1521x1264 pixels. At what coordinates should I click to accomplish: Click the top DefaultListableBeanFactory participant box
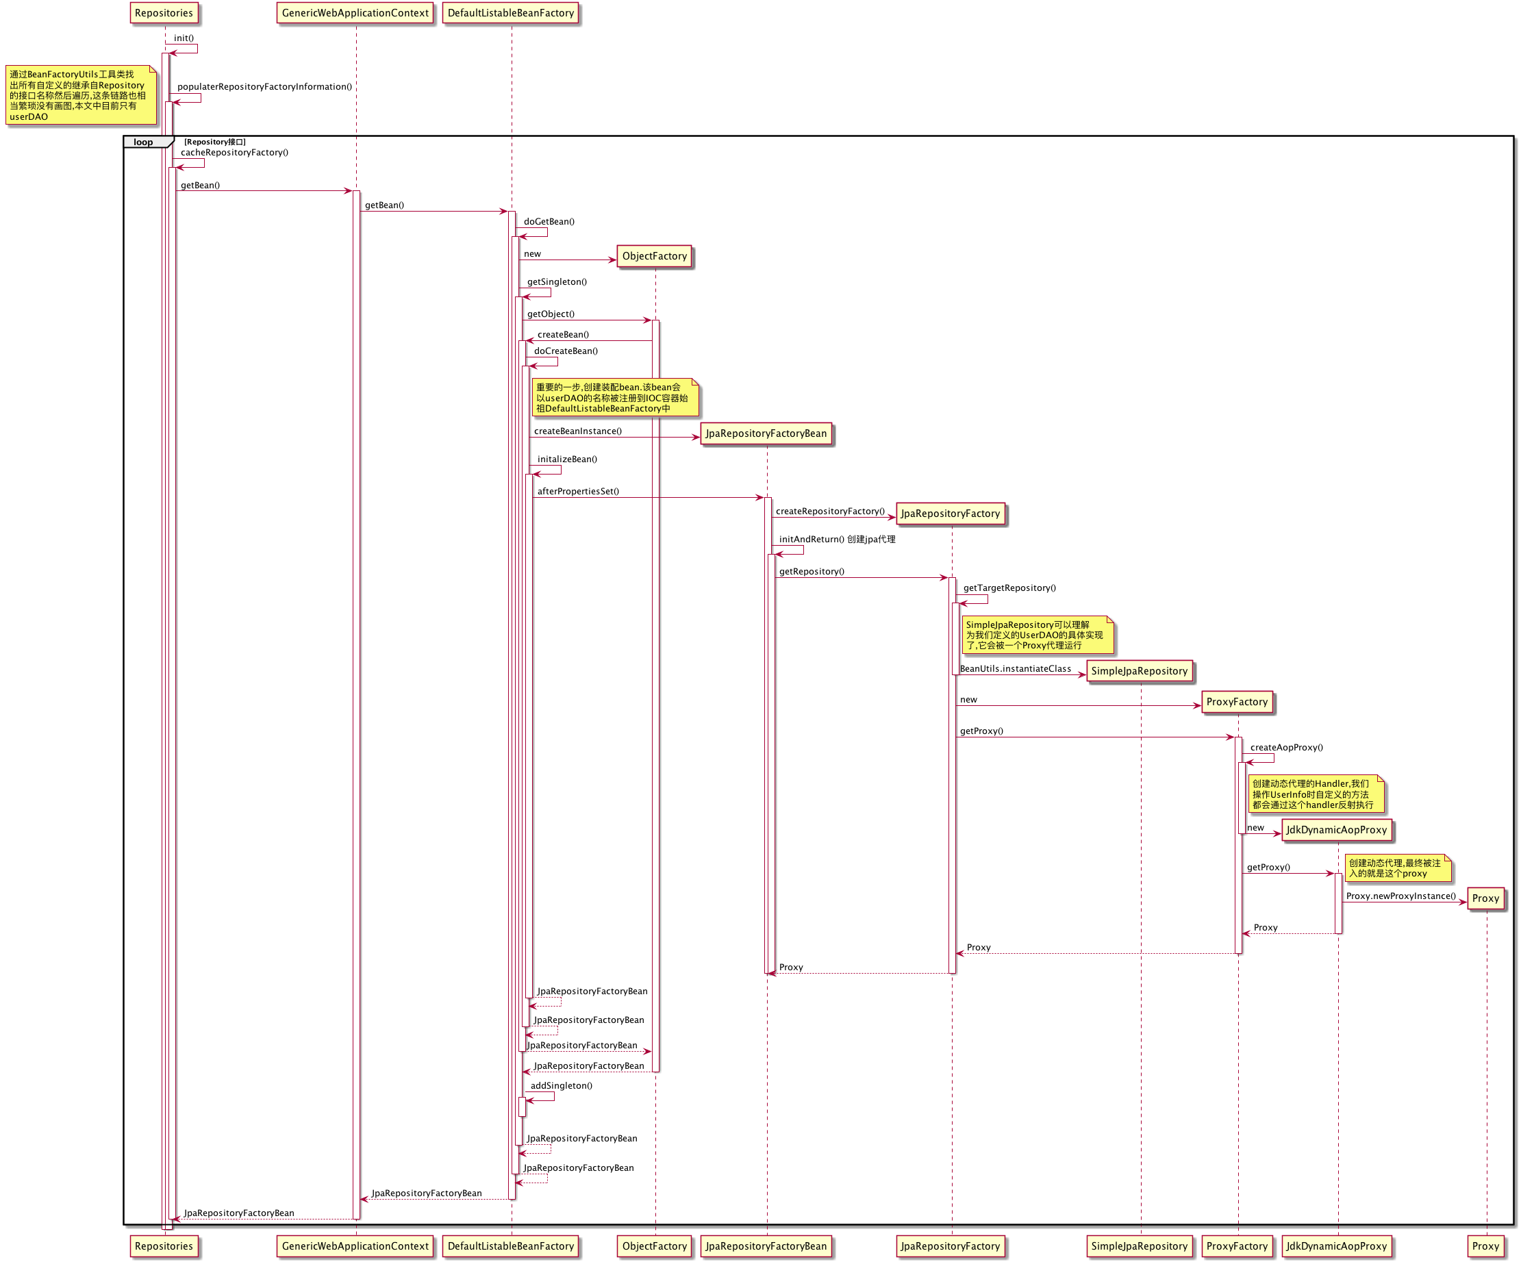(511, 13)
